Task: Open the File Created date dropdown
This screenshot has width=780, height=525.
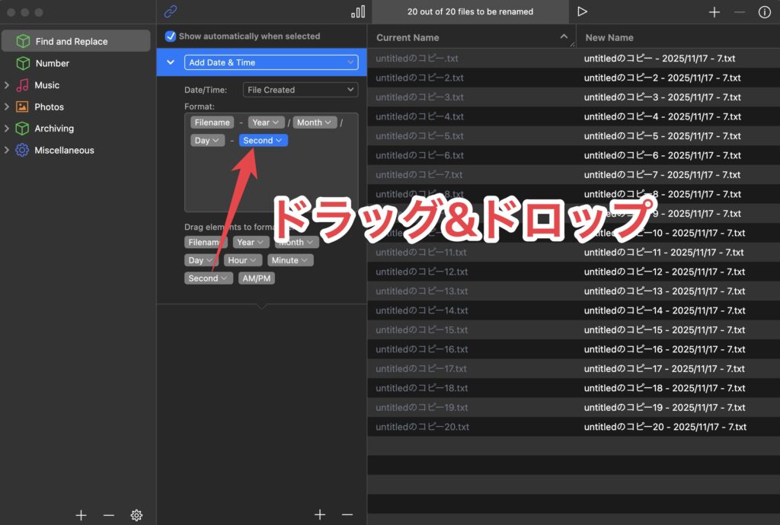Action: pyautogui.click(x=299, y=90)
